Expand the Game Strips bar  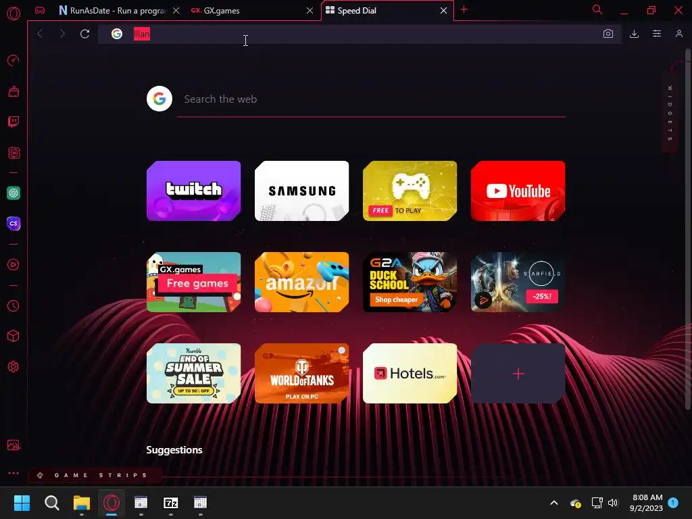coord(95,475)
